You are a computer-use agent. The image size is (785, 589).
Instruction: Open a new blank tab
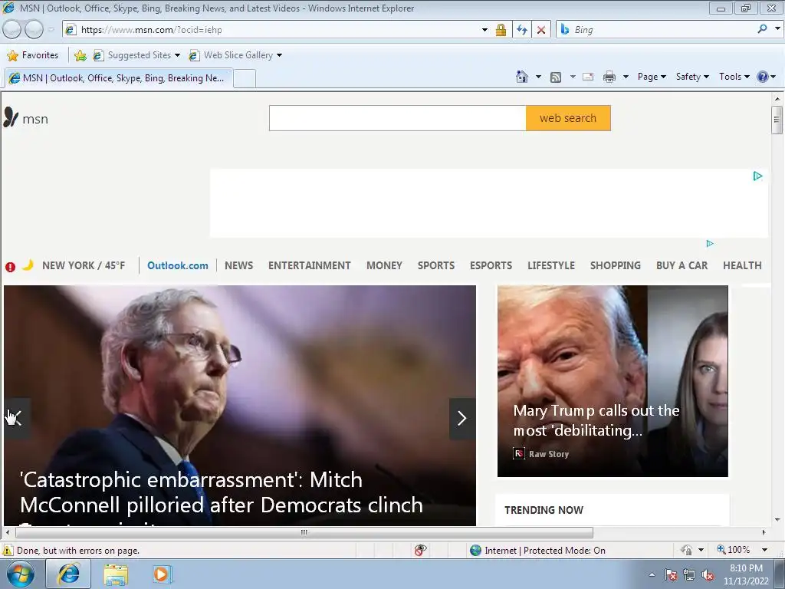click(245, 79)
